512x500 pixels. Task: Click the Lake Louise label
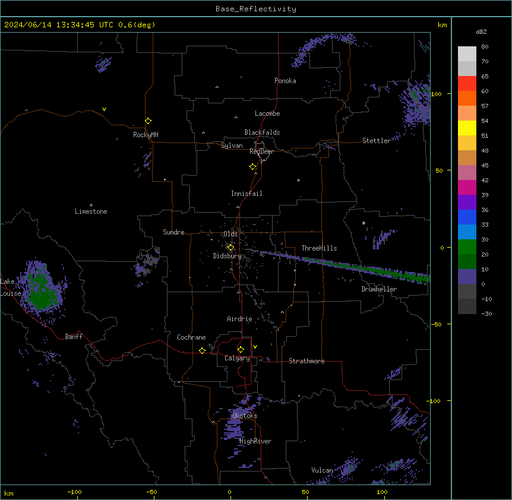(x=11, y=287)
